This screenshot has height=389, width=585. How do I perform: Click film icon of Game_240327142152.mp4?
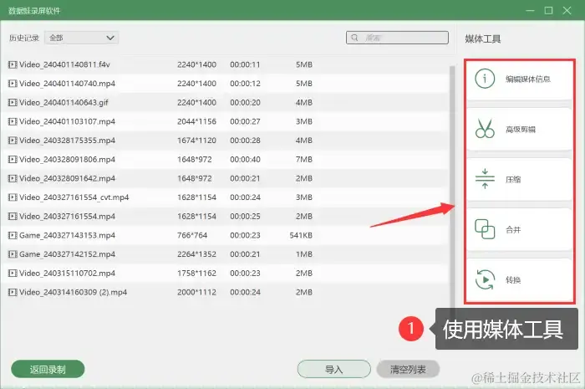click(x=13, y=254)
